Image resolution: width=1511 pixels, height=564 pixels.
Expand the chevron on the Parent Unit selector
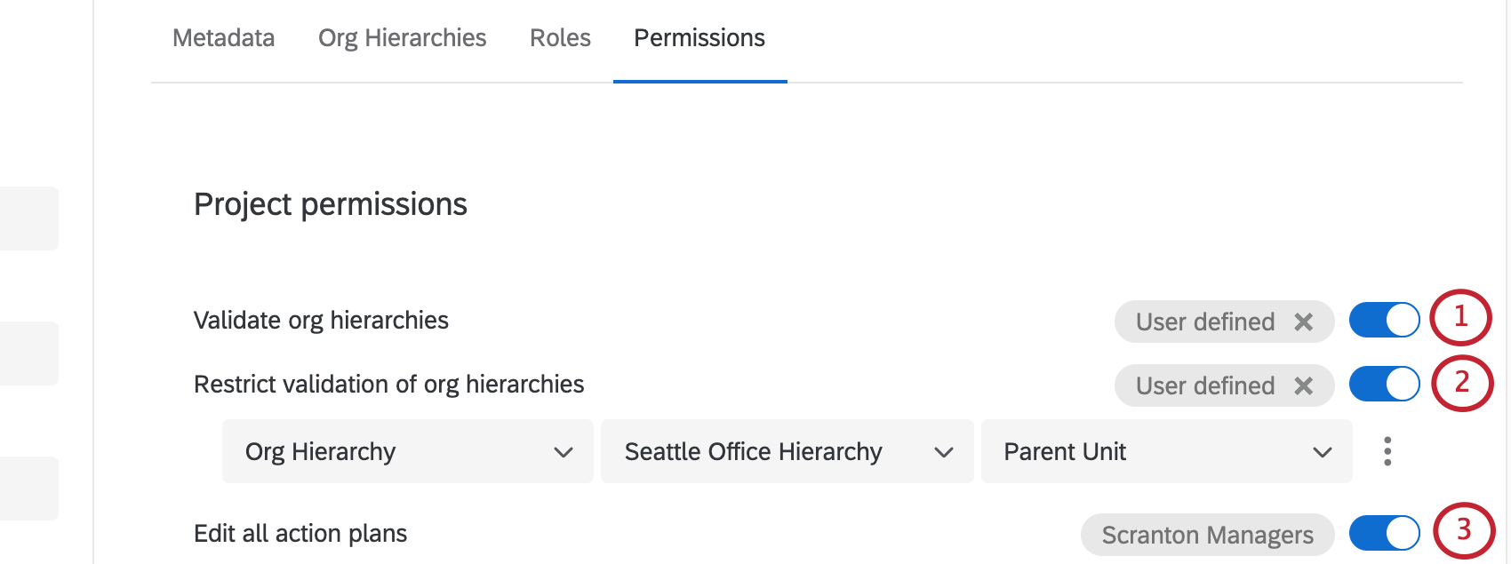(1322, 451)
